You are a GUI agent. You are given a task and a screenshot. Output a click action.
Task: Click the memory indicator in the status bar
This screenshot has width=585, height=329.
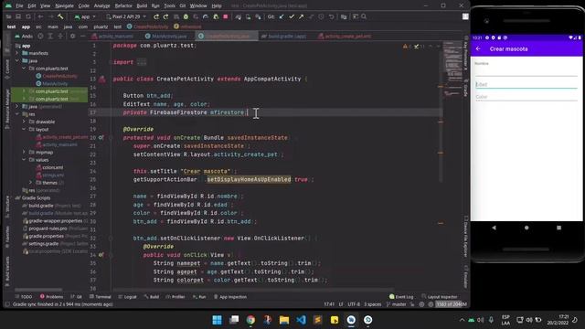coord(451,304)
